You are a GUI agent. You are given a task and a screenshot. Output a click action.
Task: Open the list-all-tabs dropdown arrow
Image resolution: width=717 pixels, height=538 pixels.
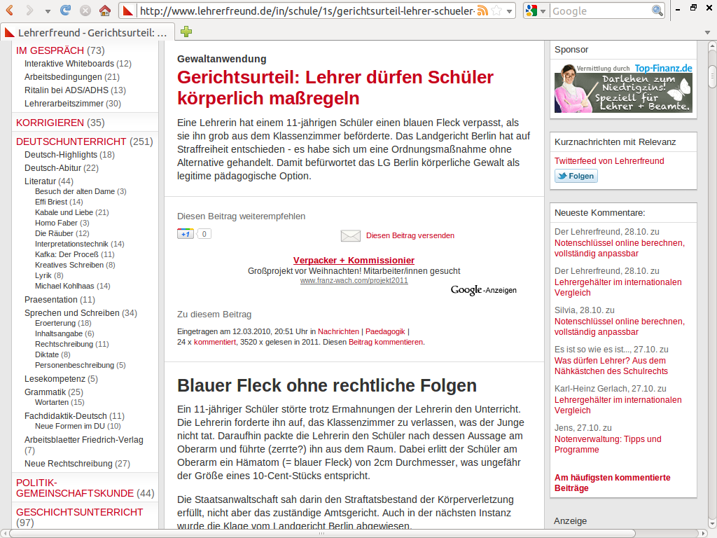point(707,32)
